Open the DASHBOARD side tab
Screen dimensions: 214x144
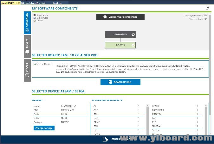(x=27, y=23)
